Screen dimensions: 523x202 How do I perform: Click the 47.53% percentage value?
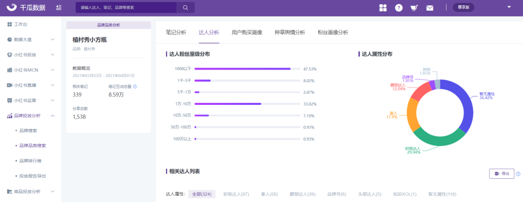tap(310, 69)
